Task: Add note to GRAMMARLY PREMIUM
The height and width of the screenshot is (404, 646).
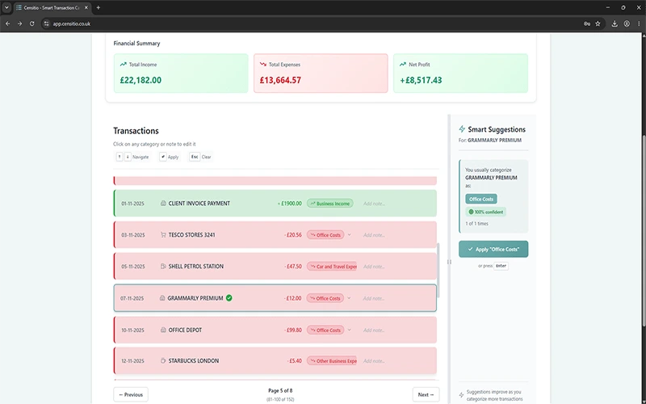Action: click(374, 298)
